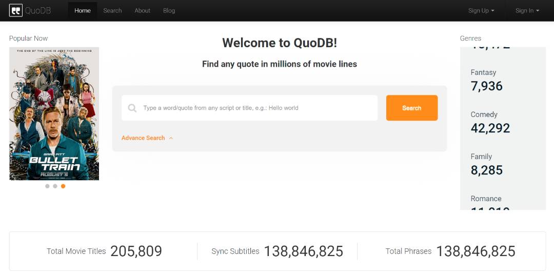
Task: Select the third orange carousel dot
Action: pyautogui.click(x=63, y=186)
